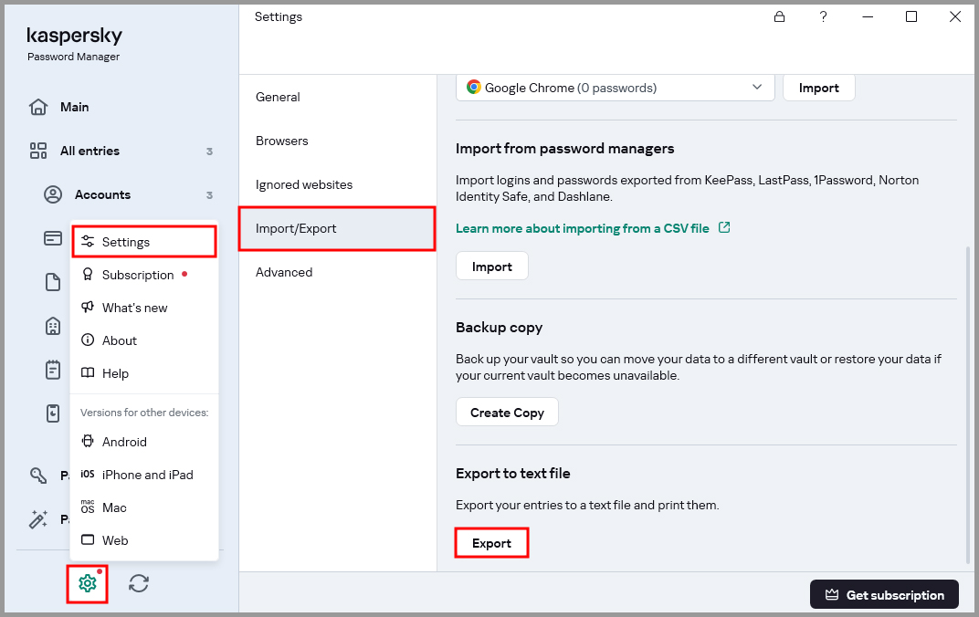Click the megaphone What's new icon
Viewport: 979px width, 617px height.
[88, 307]
